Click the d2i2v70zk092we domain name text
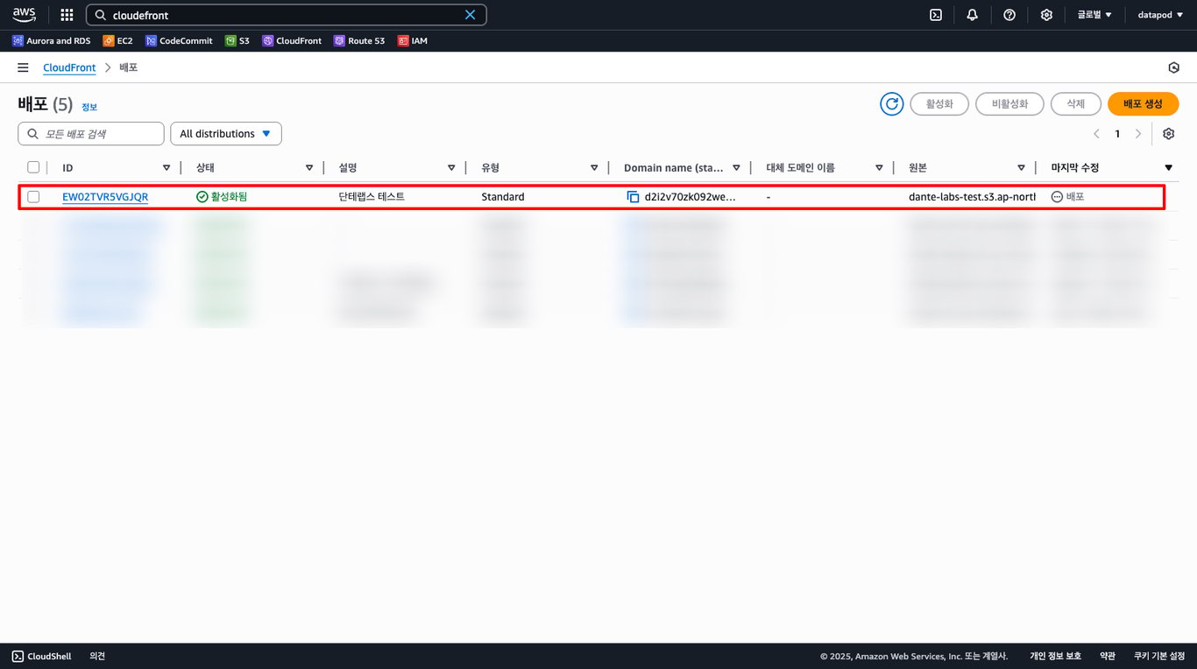 (x=691, y=197)
